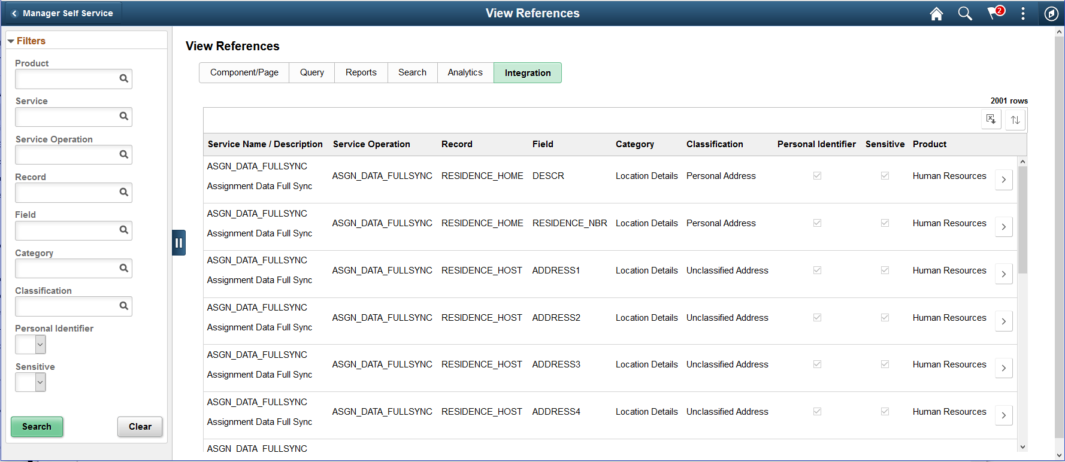
Task: Click the Clear filters button
Action: [x=140, y=427]
